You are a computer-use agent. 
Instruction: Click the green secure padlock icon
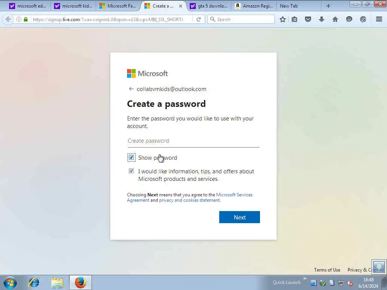pos(26,19)
